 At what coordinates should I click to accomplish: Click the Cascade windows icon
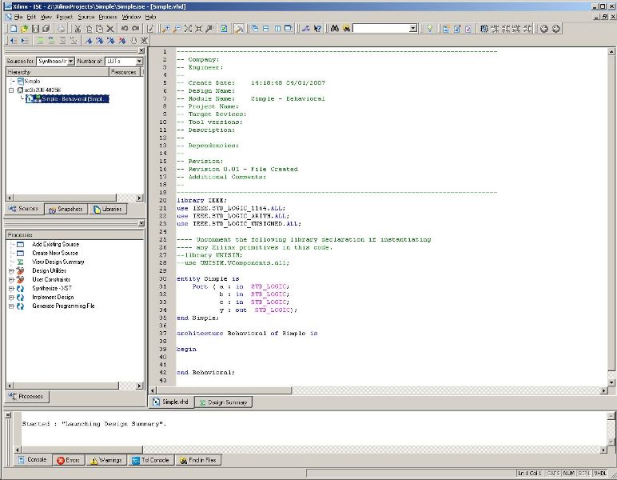(255, 28)
